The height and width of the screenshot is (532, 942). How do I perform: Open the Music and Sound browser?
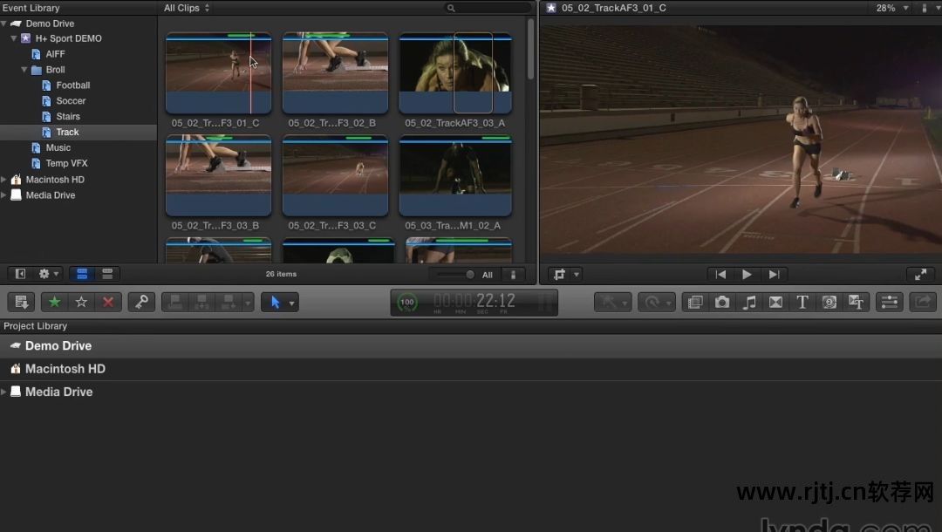(x=749, y=302)
